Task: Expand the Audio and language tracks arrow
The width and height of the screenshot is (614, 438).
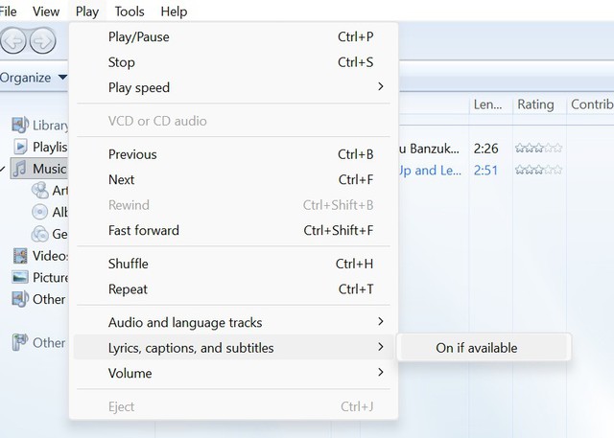Action: click(381, 321)
